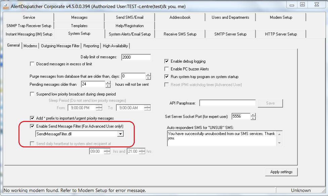
Task: Click the Server Socket Port field
Action: 241,116
